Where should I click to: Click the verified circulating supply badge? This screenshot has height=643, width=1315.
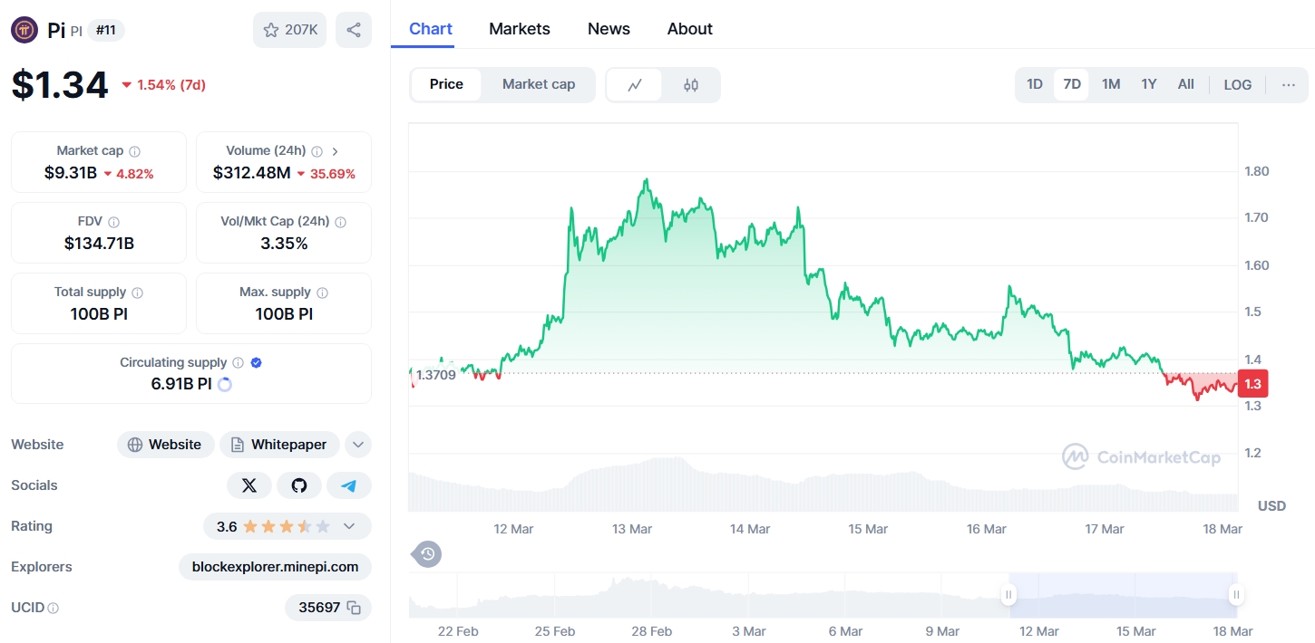click(257, 362)
